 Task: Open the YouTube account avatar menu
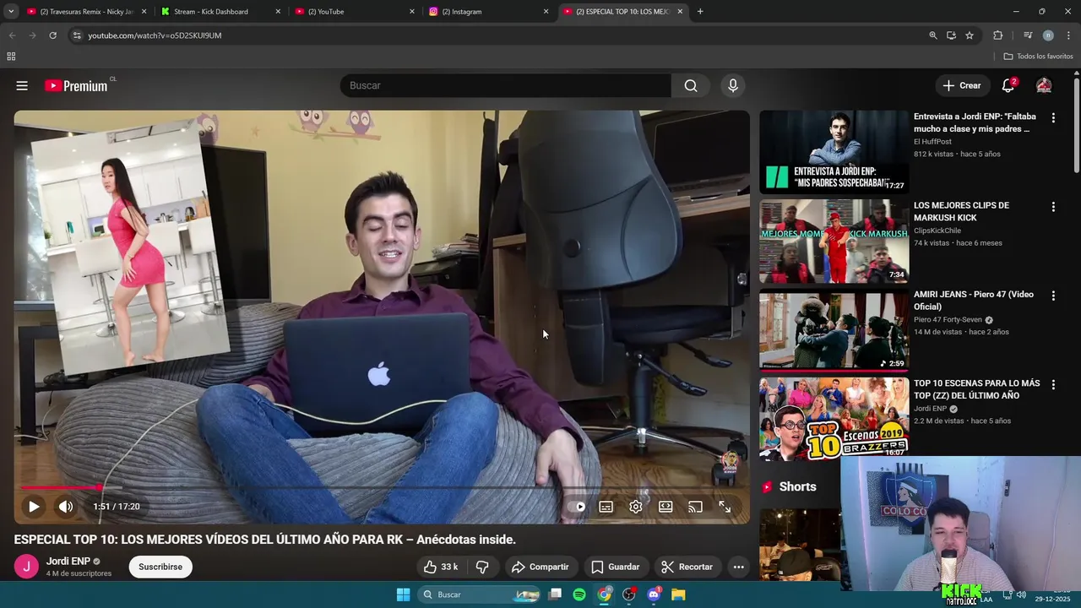point(1044,85)
